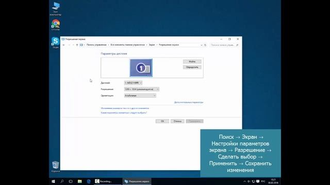Open the network tray icon

253,181
